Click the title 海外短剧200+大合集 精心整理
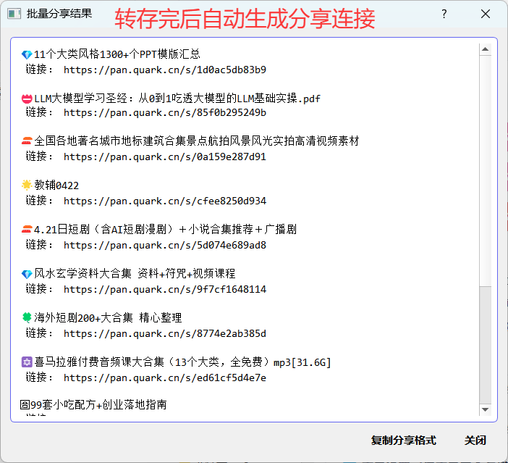Viewport: 508px width, 463px height. tap(108, 317)
